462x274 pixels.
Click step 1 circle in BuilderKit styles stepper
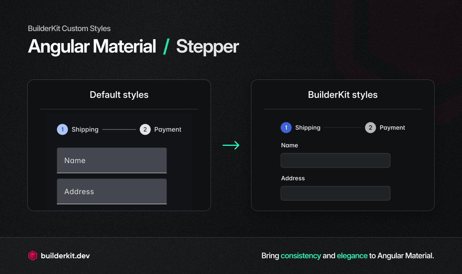click(x=286, y=127)
